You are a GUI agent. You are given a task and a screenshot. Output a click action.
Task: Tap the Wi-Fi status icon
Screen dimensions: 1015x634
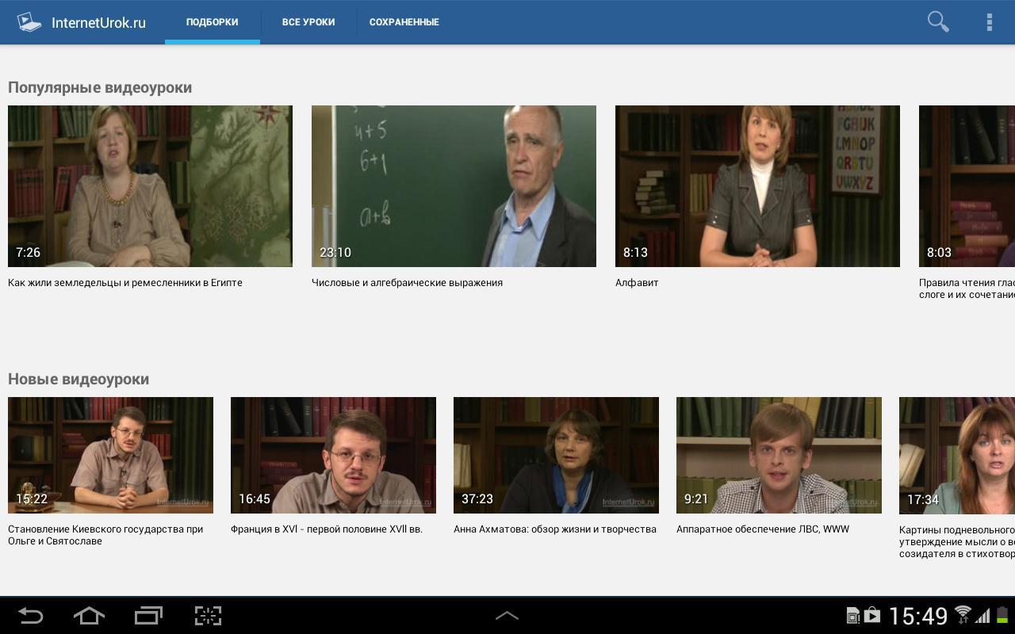click(963, 615)
